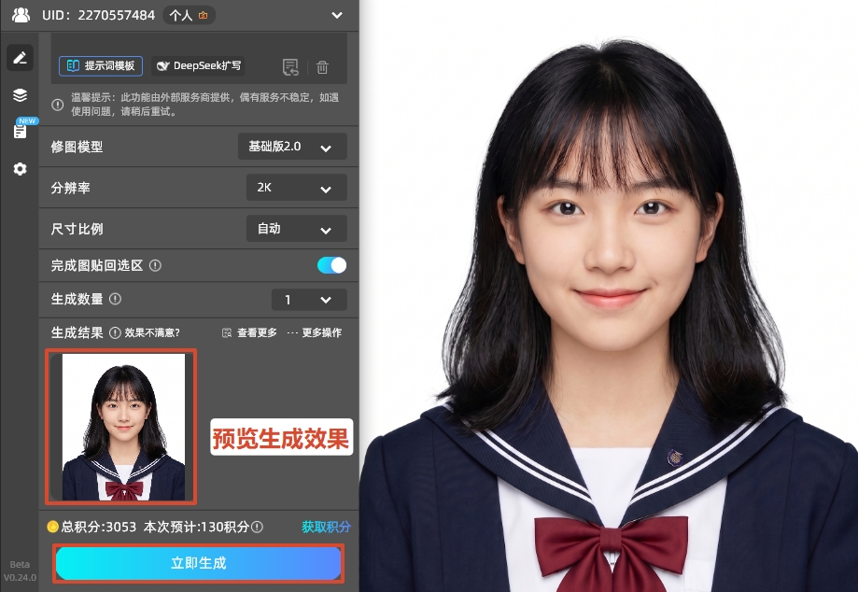Click the info icon beside 生成数量
The height and width of the screenshot is (592, 858).
click(x=115, y=300)
